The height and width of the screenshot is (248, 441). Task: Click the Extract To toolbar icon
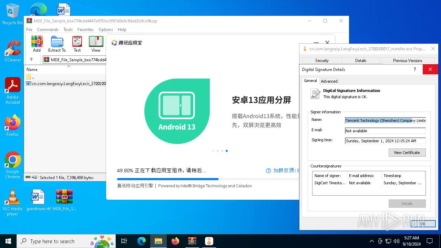pos(57,44)
